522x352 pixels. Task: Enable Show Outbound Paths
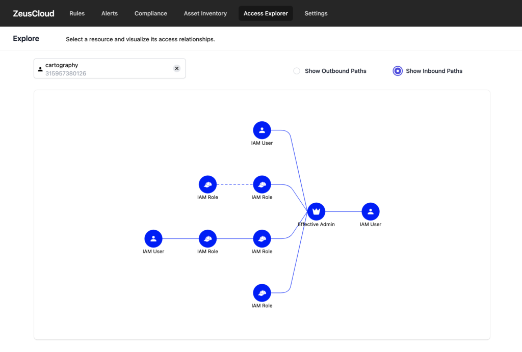(297, 71)
